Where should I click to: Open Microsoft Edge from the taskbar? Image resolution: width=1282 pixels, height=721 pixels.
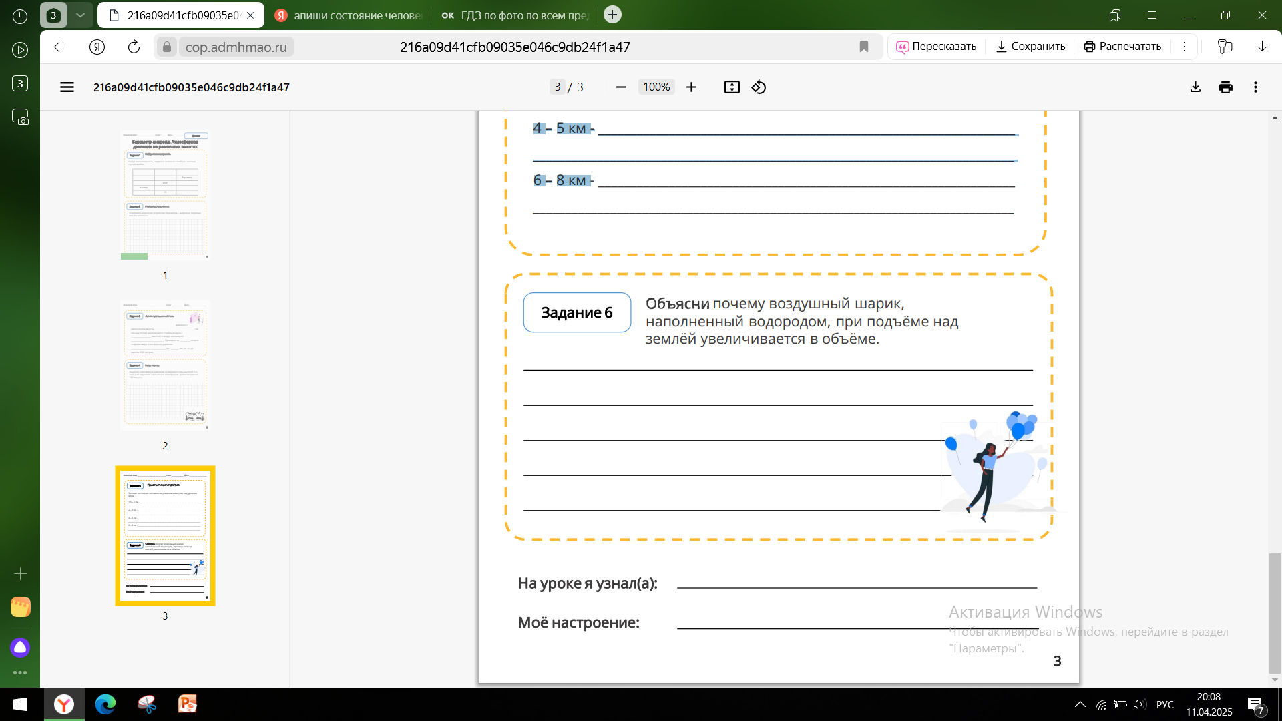[x=105, y=704]
